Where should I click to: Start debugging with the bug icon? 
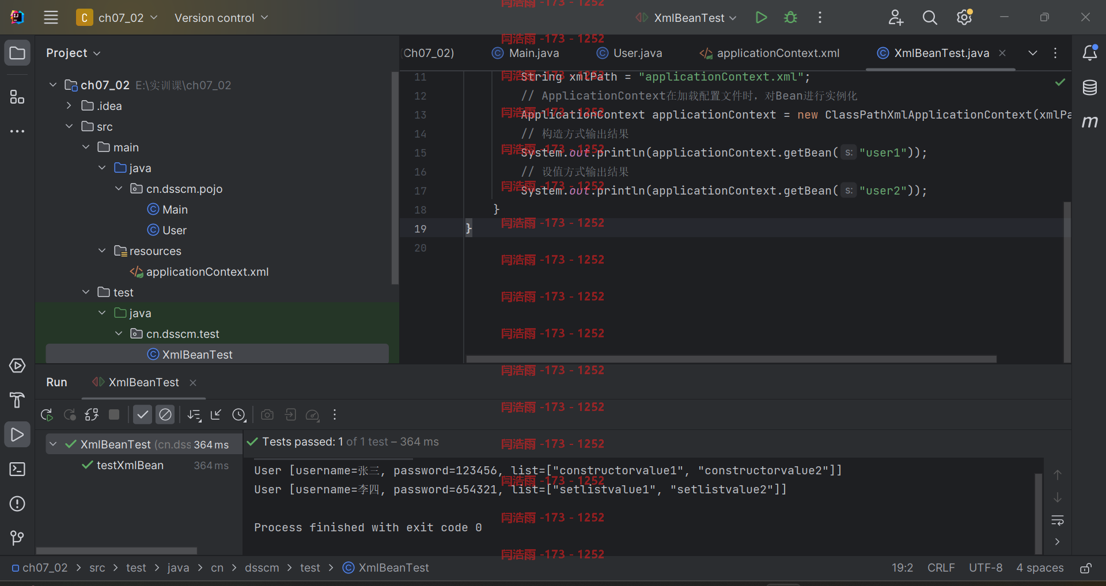tap(790, 17)
